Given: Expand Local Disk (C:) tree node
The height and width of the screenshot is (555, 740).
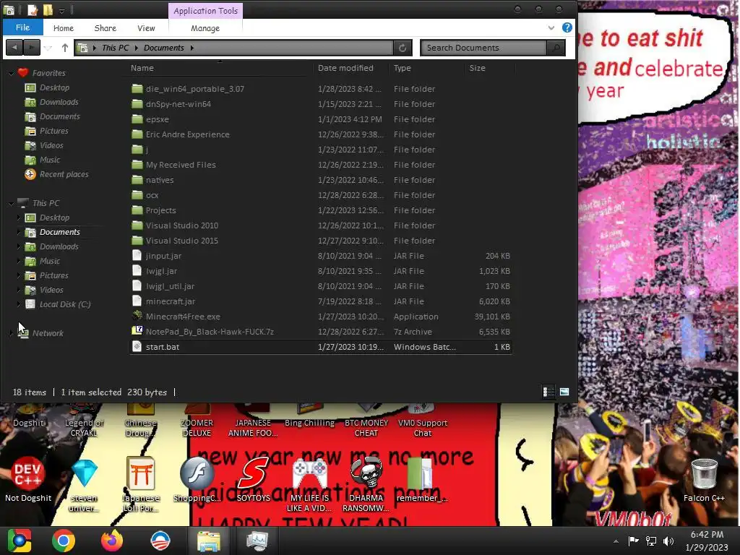Looking at the screenshot, I should tap(19, 304).
